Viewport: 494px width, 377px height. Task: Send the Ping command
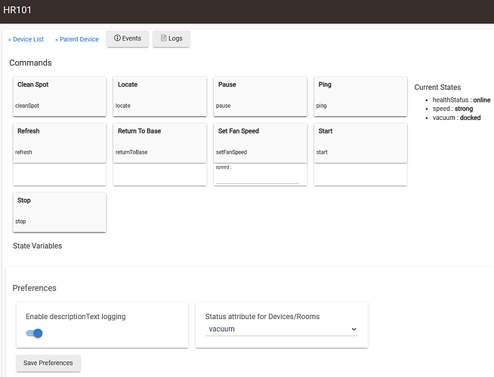tap(360, 97)
